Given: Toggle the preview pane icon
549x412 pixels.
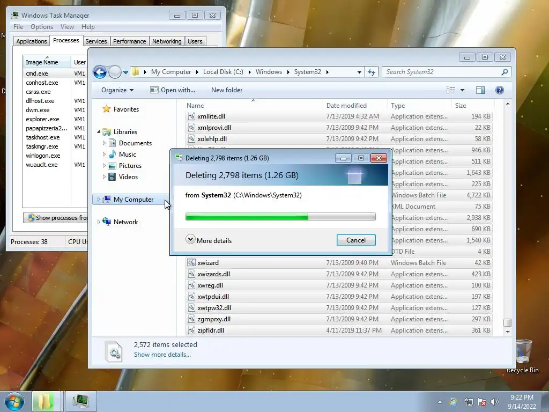Looking at the screenshot, I should point(480,90).
